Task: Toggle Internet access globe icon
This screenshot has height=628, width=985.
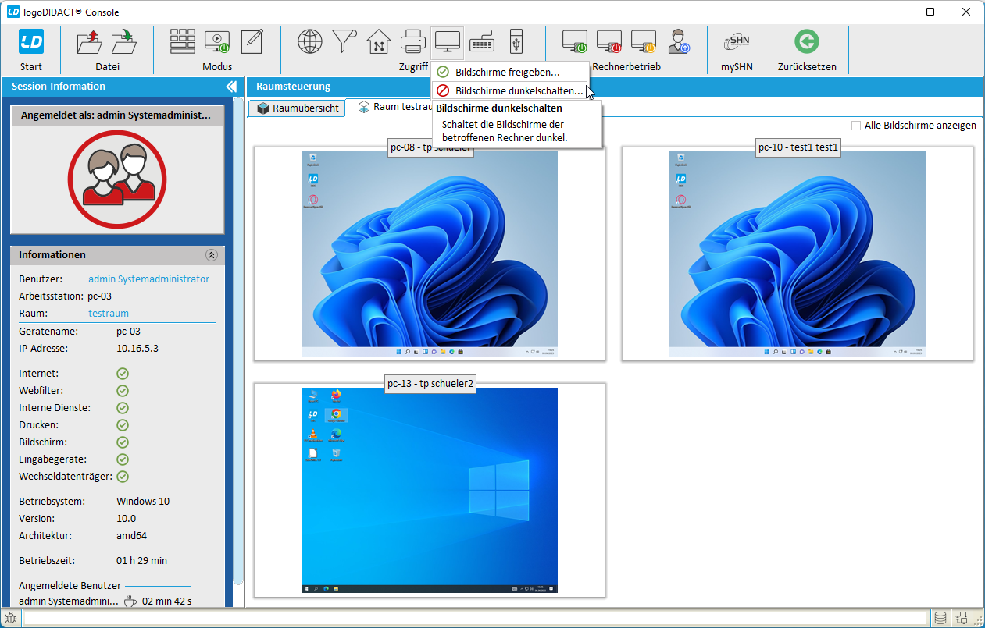Action: [x=310, y=41]
